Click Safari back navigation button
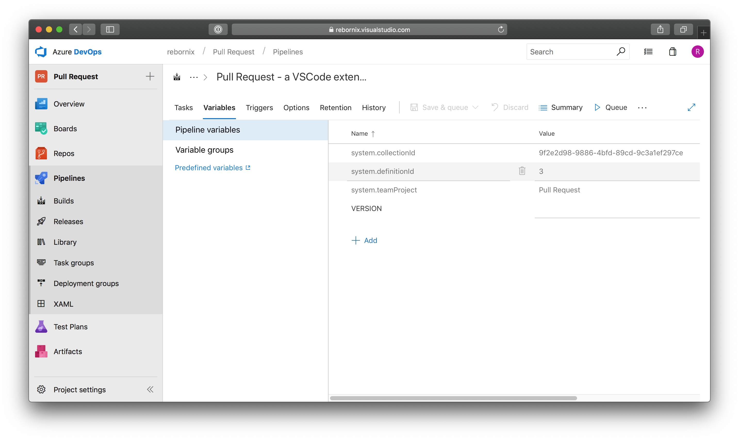Image resolution: width=739 pixels, height=440 pixels. click(x=76, y=29)
